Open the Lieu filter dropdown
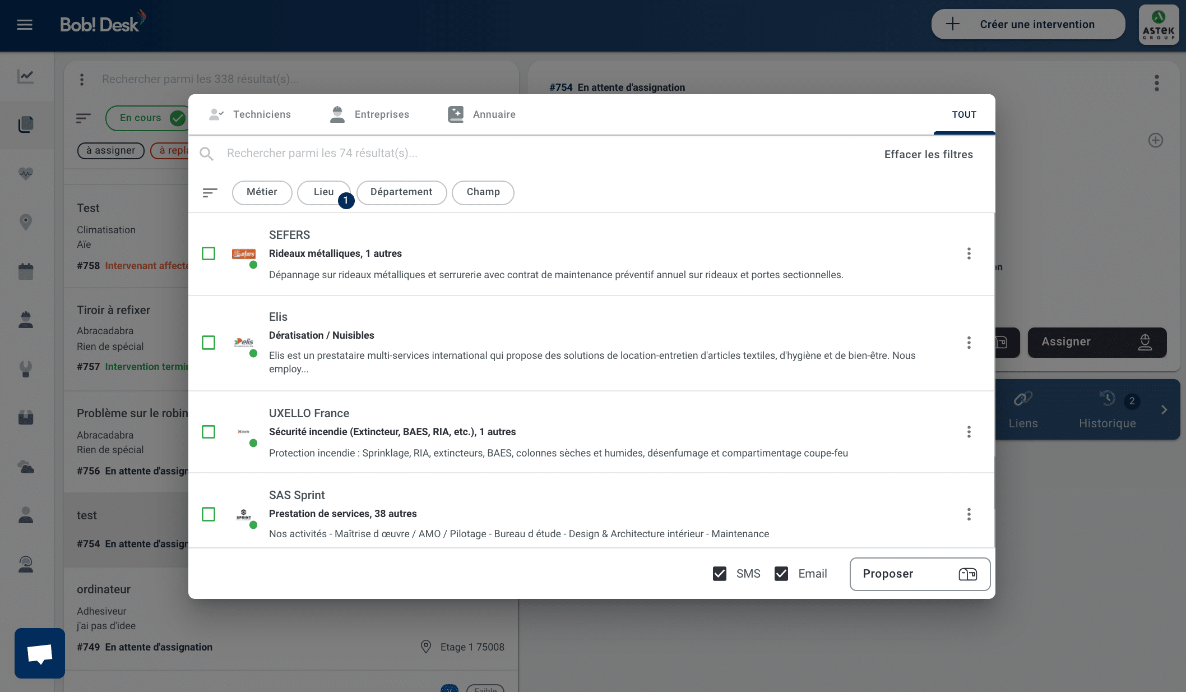 pyautogui.click(x=324, y=192)
